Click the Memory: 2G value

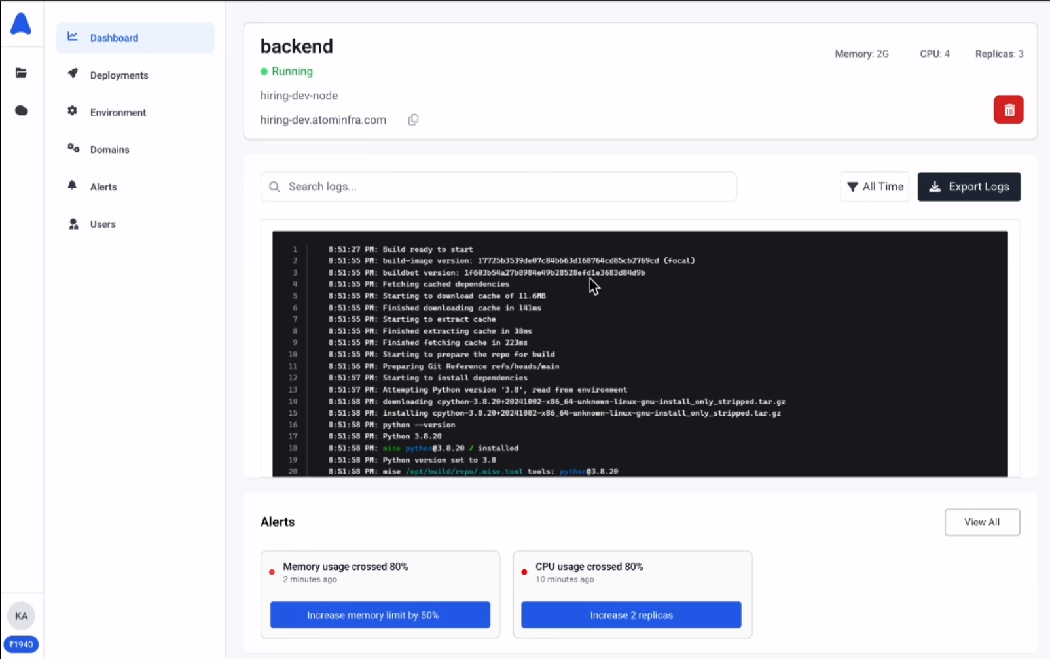861,54
